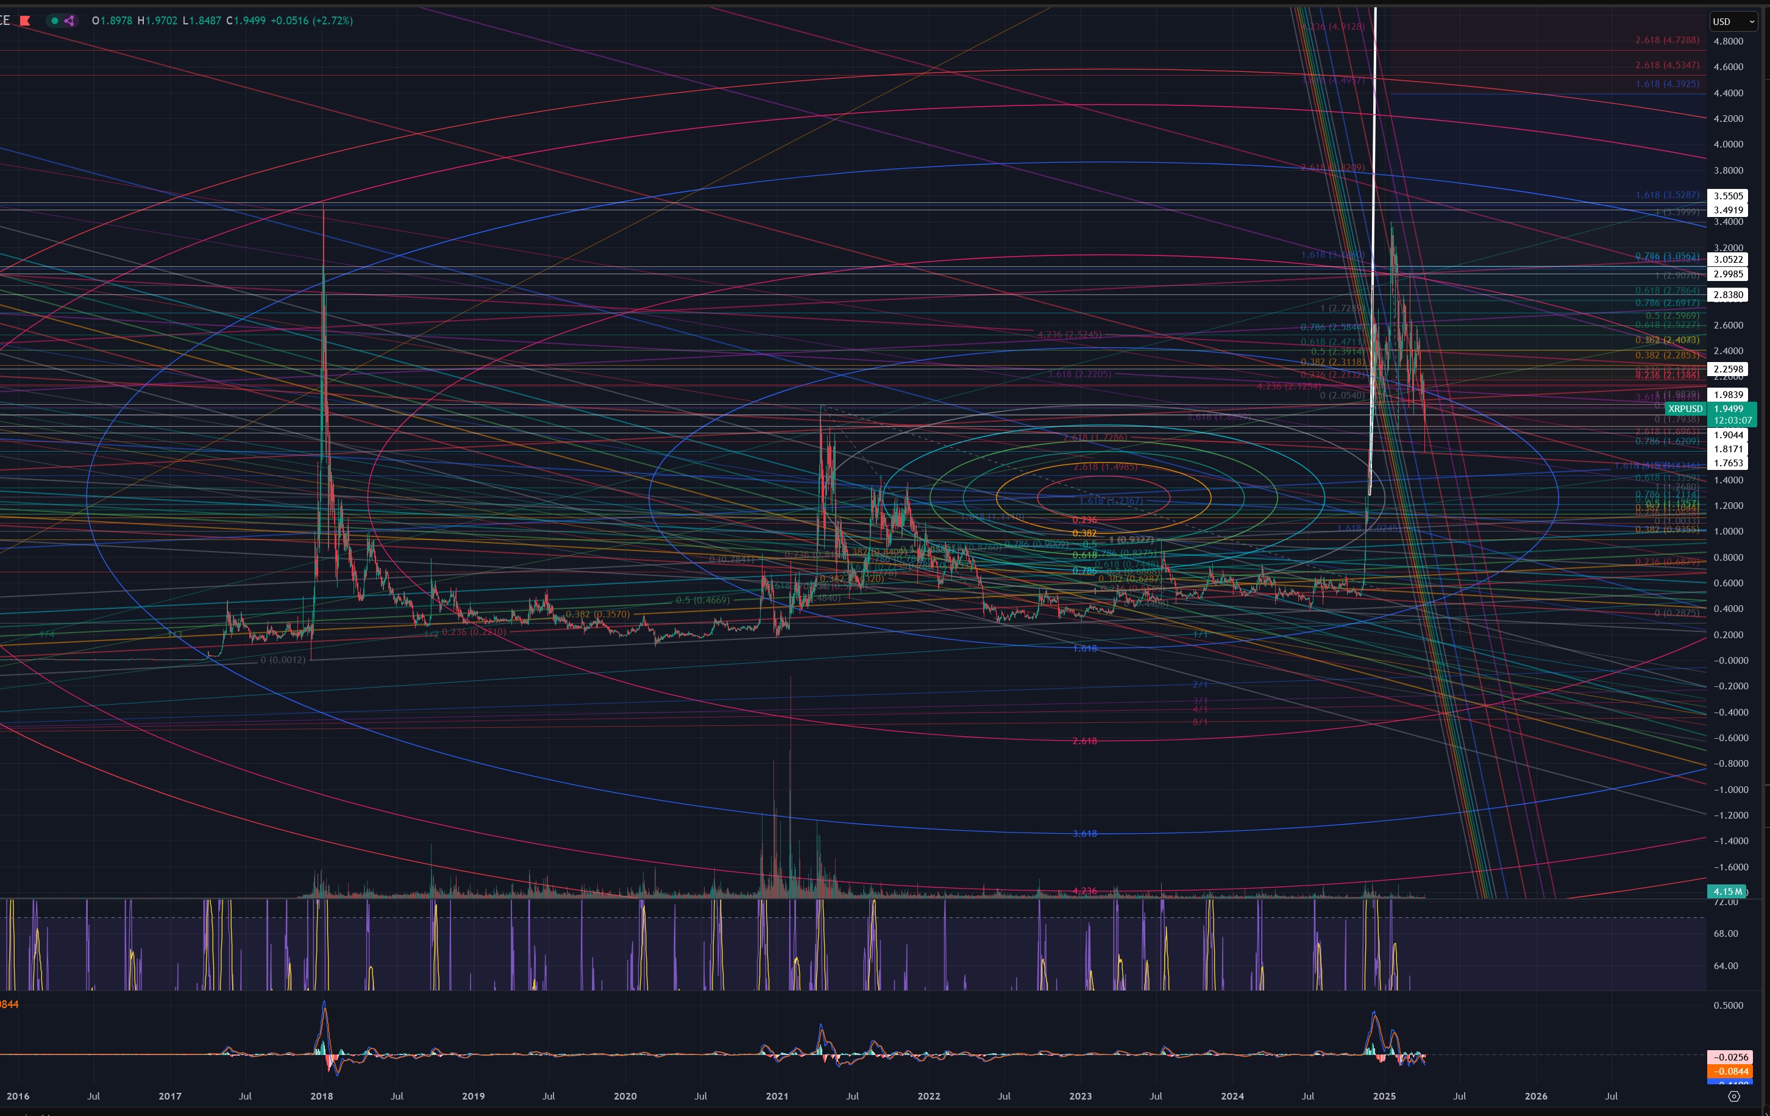Select the blue 3.618 Fib circle label

point(1084,834)
